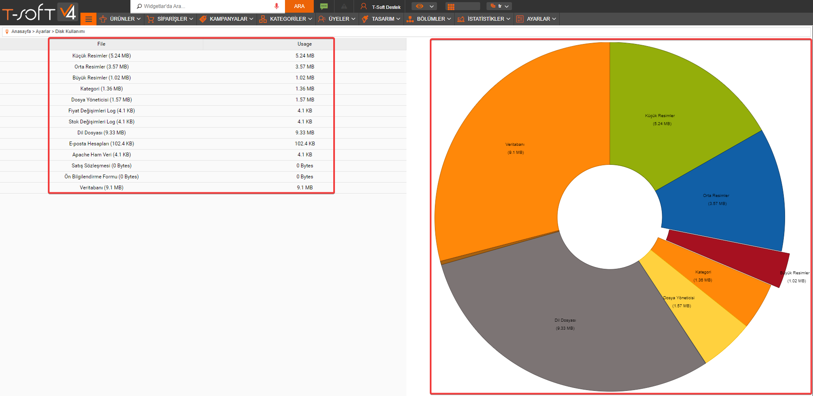Click the Ayarlar settings icon
813x396 pixels.
(520, 19)
